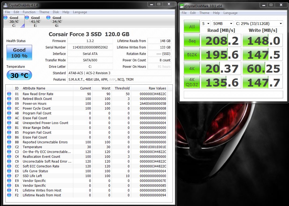
Task: Click status orb beside SSD Life Left
Action: (9, 176)
